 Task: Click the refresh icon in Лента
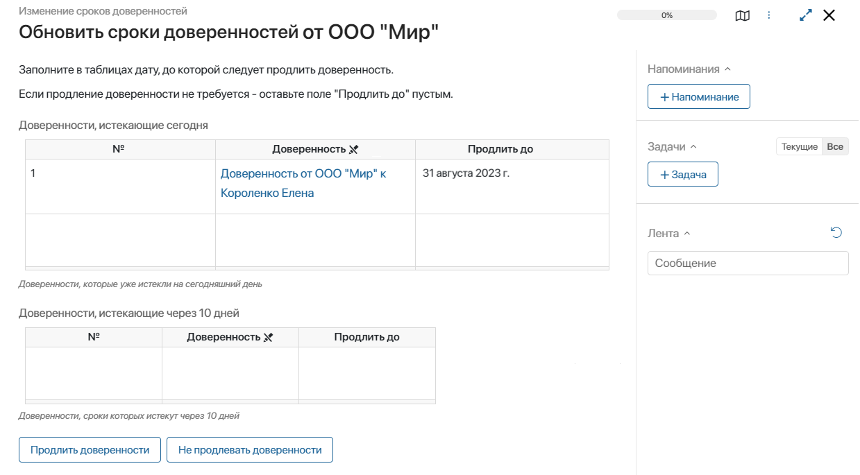(x=836, y=233)
